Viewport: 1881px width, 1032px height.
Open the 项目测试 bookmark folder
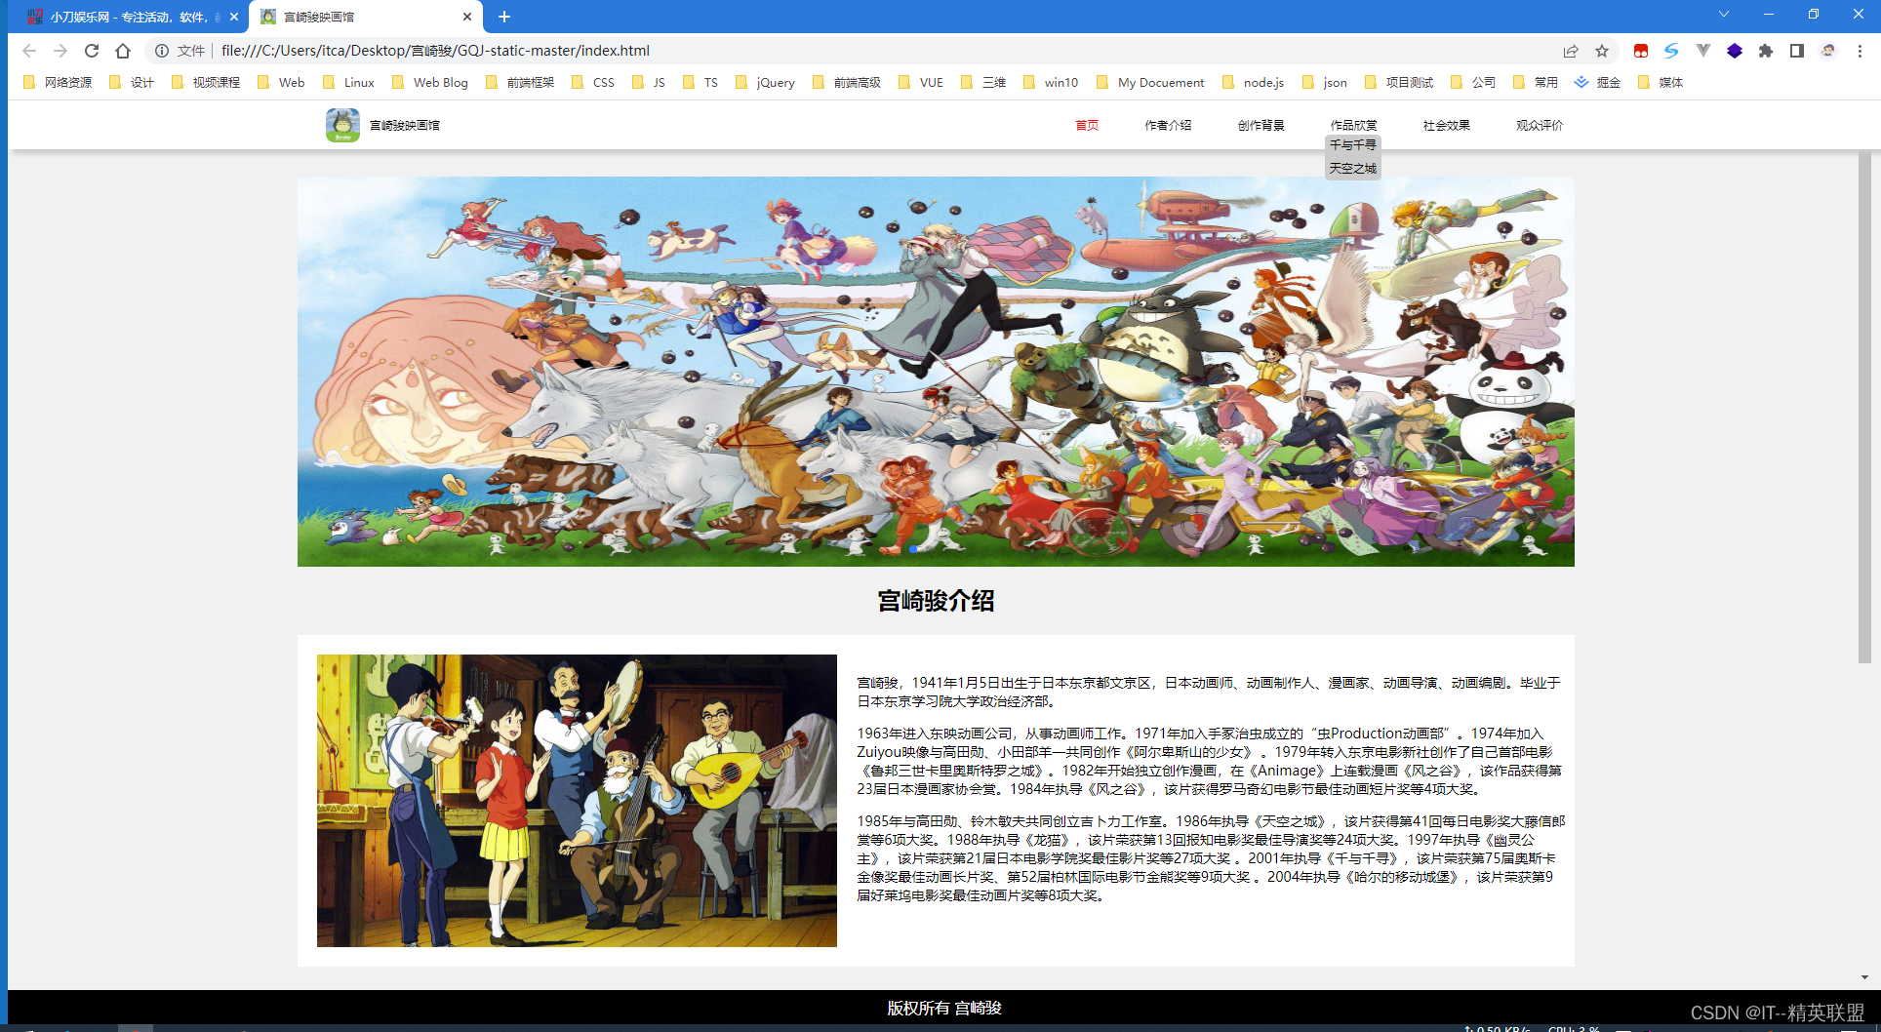1399,83
